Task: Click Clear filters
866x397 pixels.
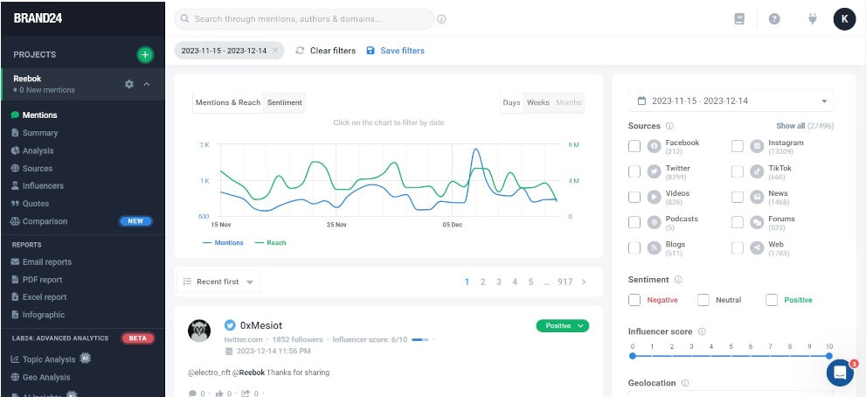Action: tap(326, 51)
